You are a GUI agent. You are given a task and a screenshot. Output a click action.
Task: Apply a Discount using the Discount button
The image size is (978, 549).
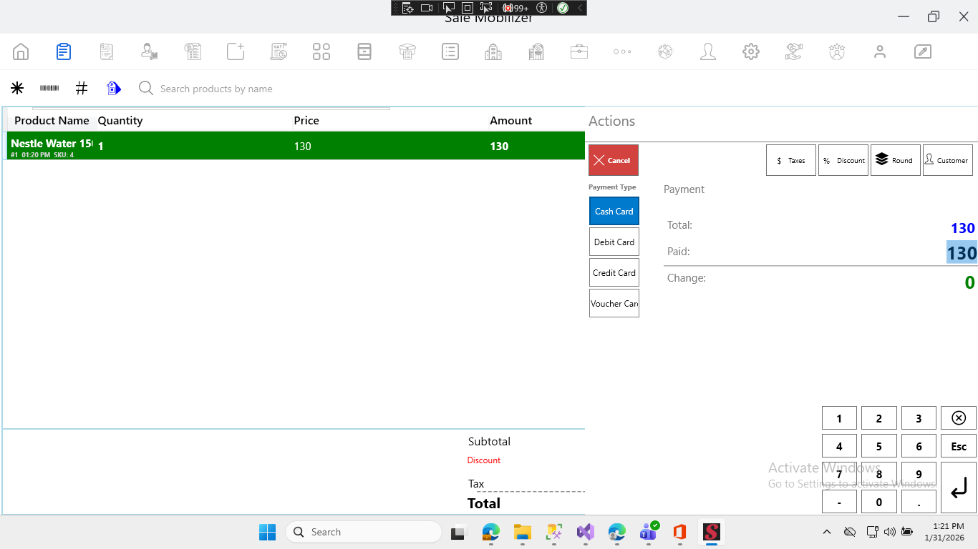point(843,159)
